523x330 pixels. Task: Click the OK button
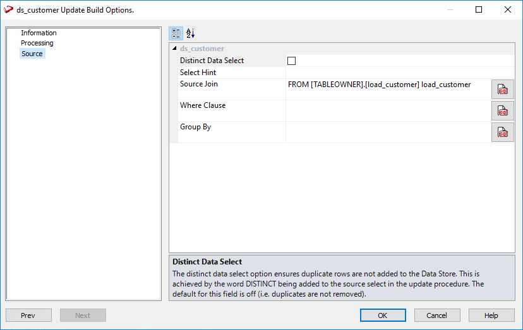tap(383, 315)
